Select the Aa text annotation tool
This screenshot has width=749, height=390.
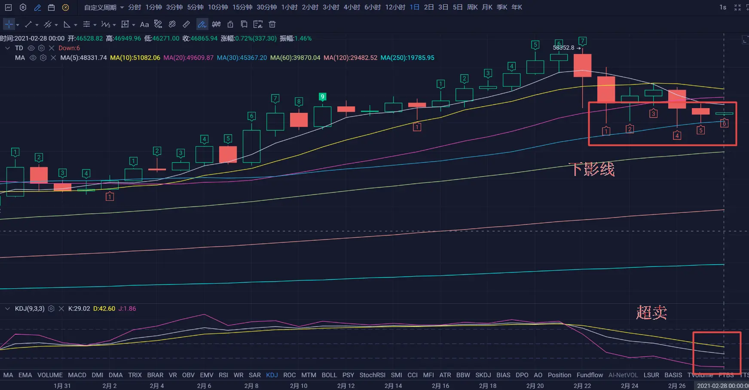click(x=144, y=24)
